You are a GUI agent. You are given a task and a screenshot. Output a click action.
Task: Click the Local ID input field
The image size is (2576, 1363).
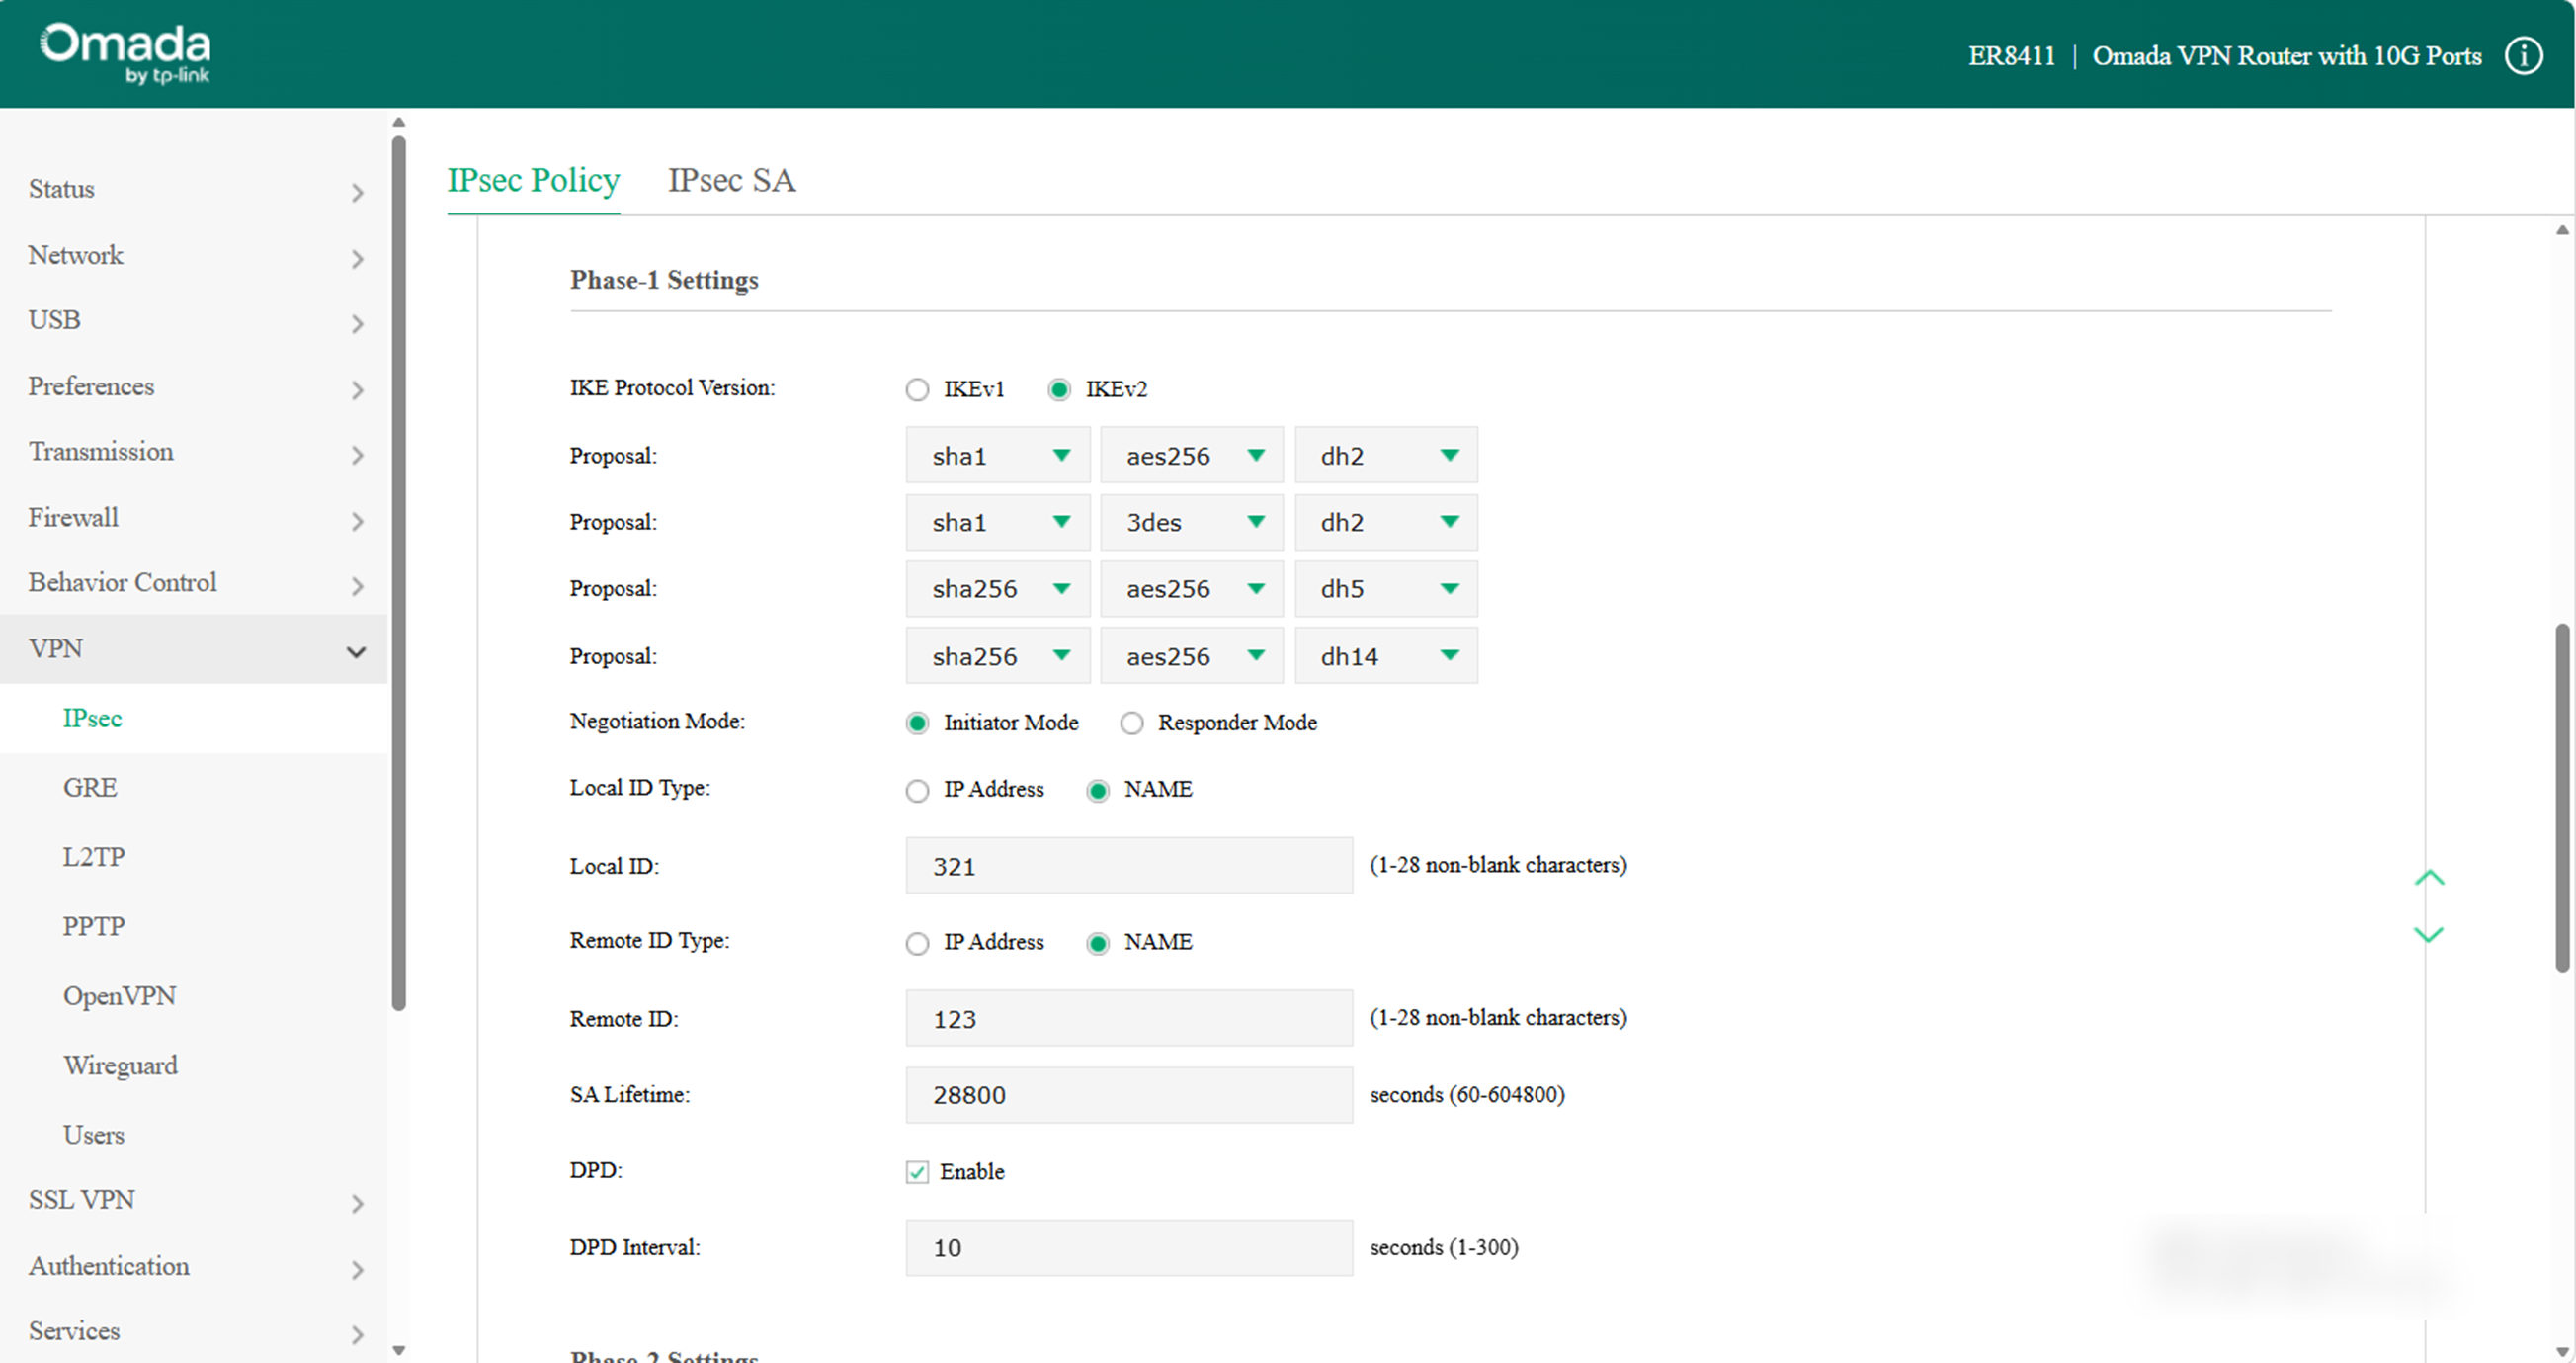pyautogui.click(x=1127, y=865)
